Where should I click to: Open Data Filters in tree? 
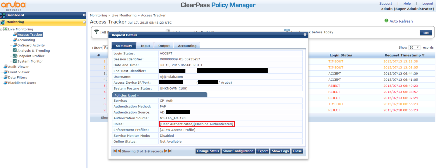(x=18, y=77)
